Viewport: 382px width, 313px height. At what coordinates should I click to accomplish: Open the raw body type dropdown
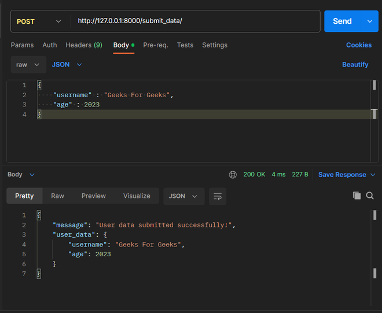28,65
